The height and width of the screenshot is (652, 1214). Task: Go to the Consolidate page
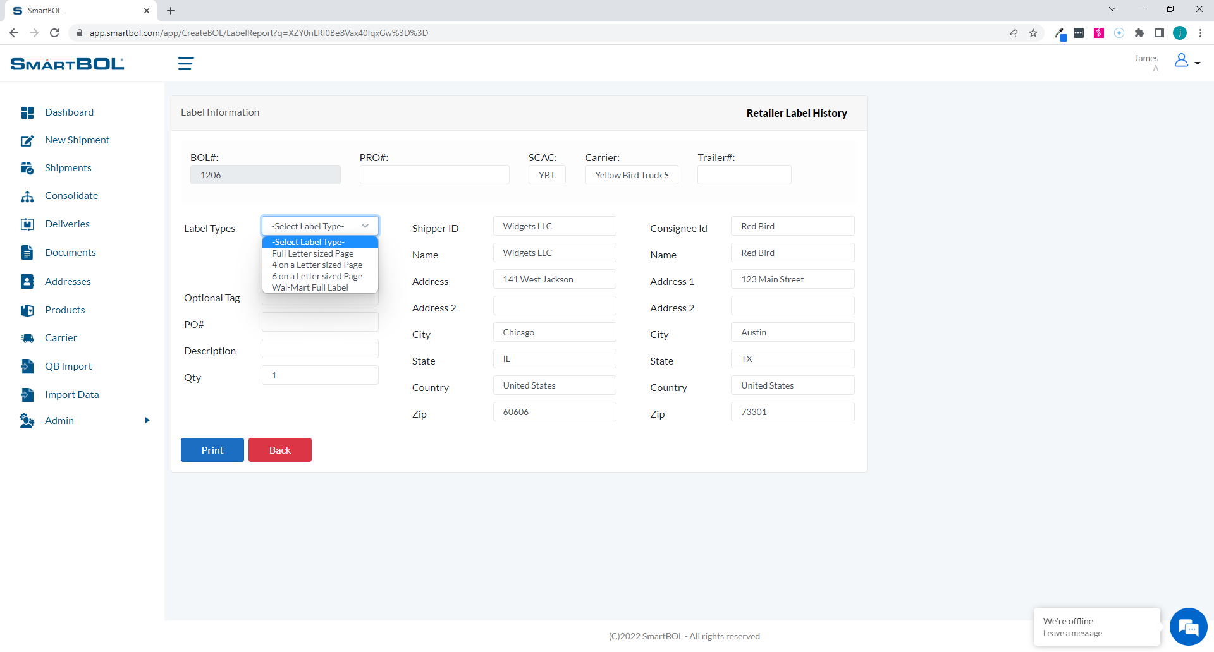click(x=71, y=196)
